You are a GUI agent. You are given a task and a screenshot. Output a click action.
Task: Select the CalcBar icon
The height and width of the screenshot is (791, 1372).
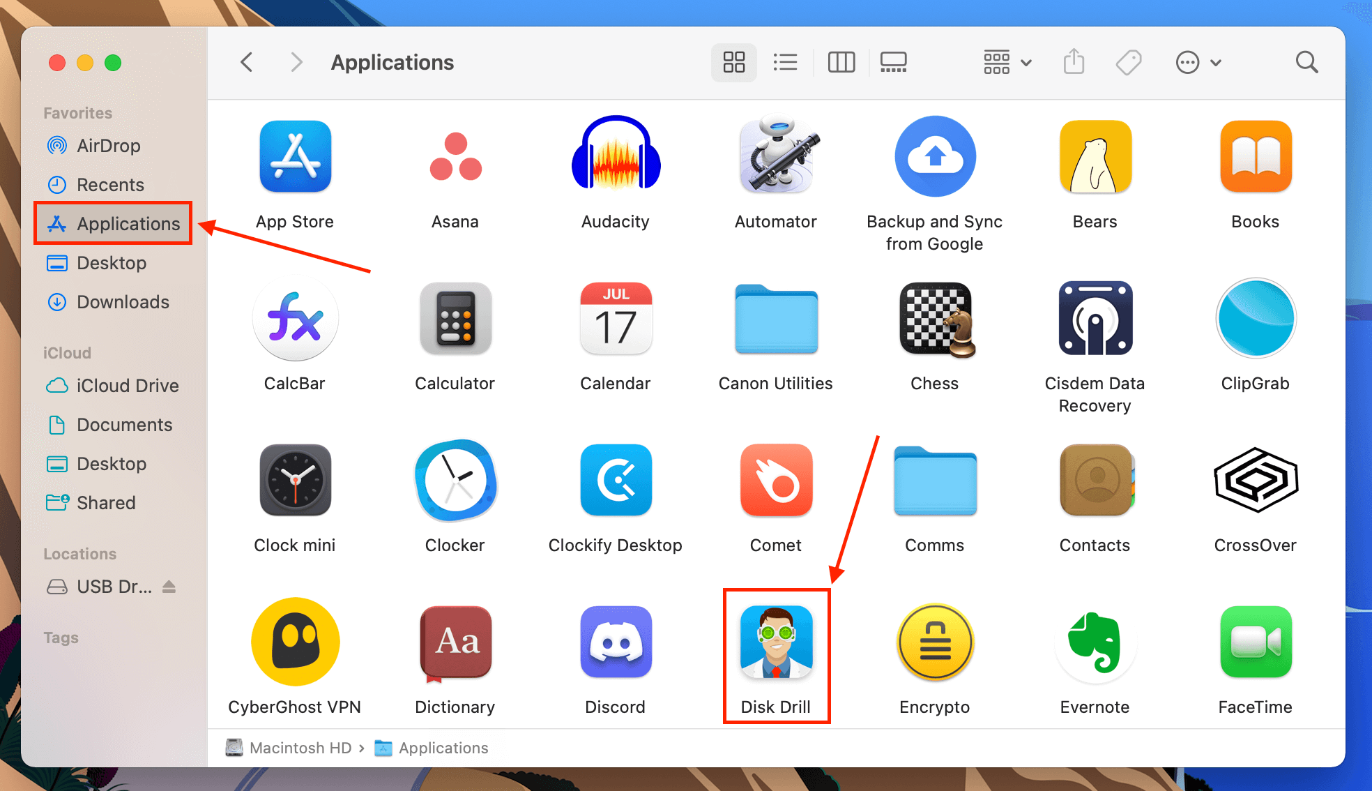tap(295, 318)
